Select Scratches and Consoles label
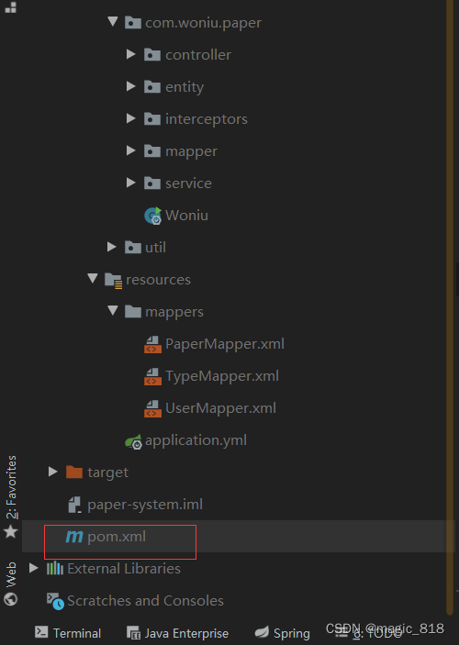459x645 pixels. coord(145,601)
